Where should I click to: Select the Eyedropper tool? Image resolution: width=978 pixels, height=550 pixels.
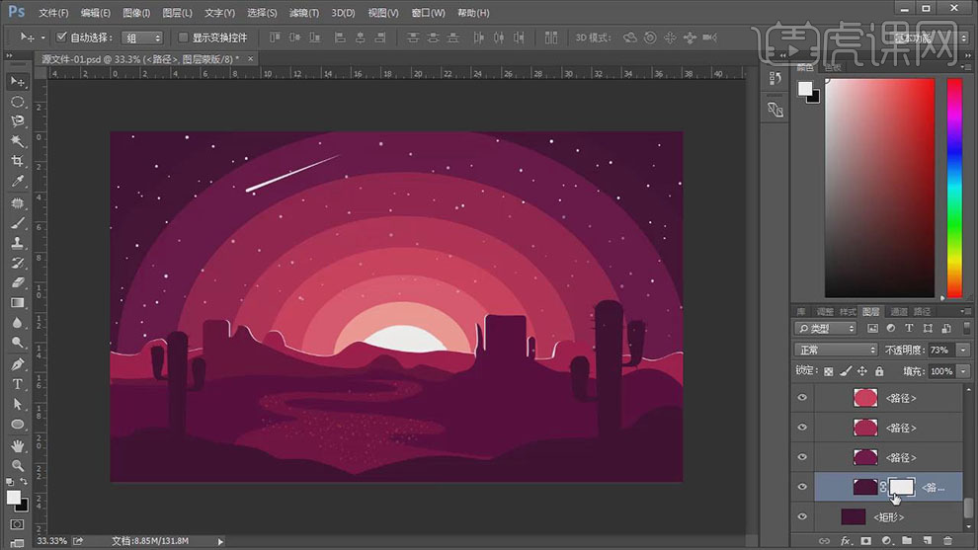click(17, 182)
